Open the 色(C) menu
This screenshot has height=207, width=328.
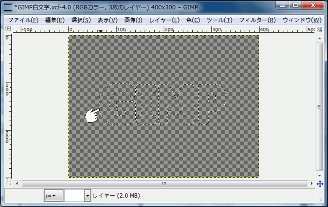(193, 20)
